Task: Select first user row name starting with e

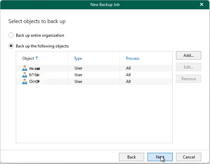Action: tap(34, 68)
